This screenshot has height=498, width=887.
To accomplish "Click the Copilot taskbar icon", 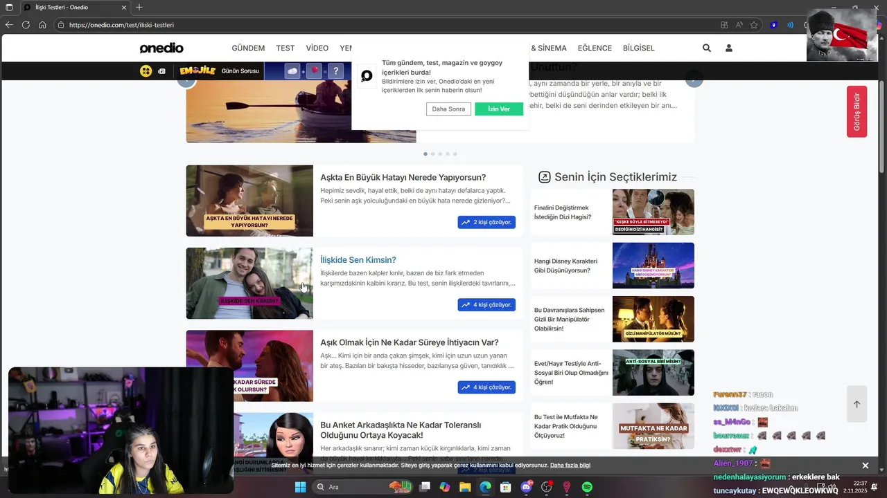I will tap(445, 487).
